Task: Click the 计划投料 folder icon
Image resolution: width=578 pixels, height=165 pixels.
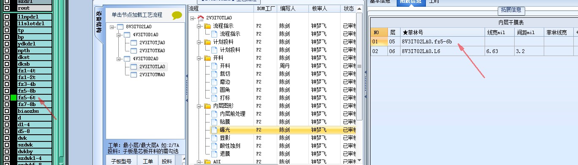Action: pyautogui.click(x=207, y=42)
